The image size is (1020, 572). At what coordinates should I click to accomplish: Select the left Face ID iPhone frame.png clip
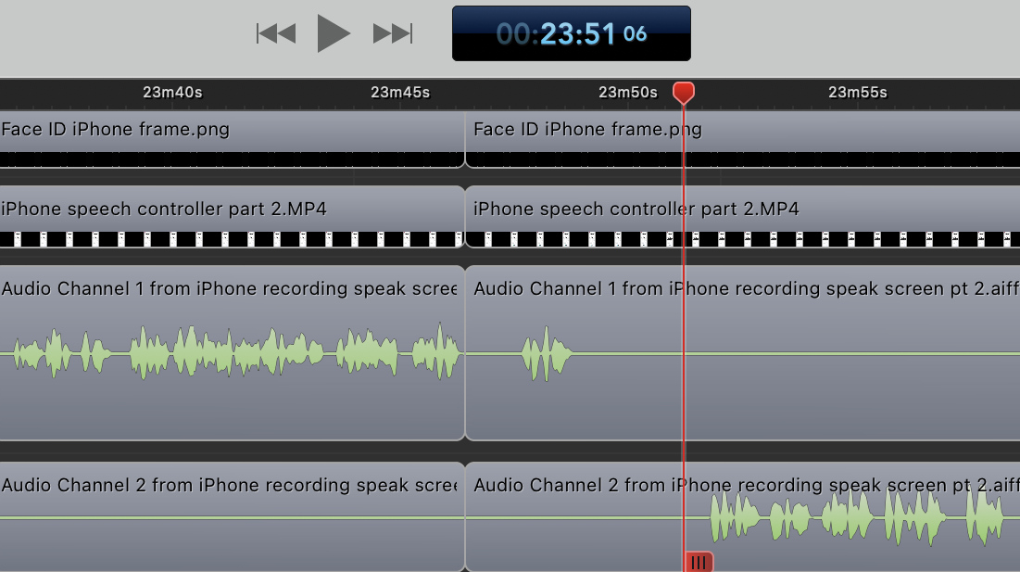[x=232, y=139]
